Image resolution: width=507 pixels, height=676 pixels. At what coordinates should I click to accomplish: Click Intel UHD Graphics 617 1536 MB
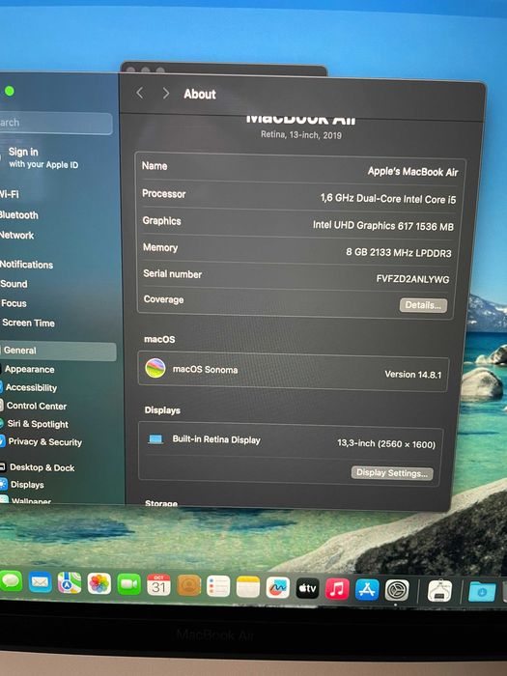pos(383,225)
